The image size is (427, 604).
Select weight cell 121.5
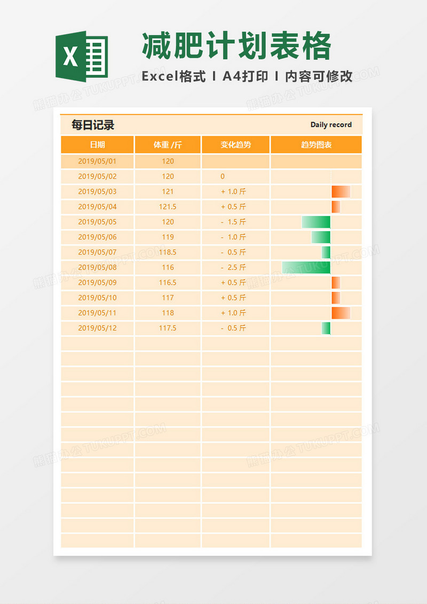point(168,207)
